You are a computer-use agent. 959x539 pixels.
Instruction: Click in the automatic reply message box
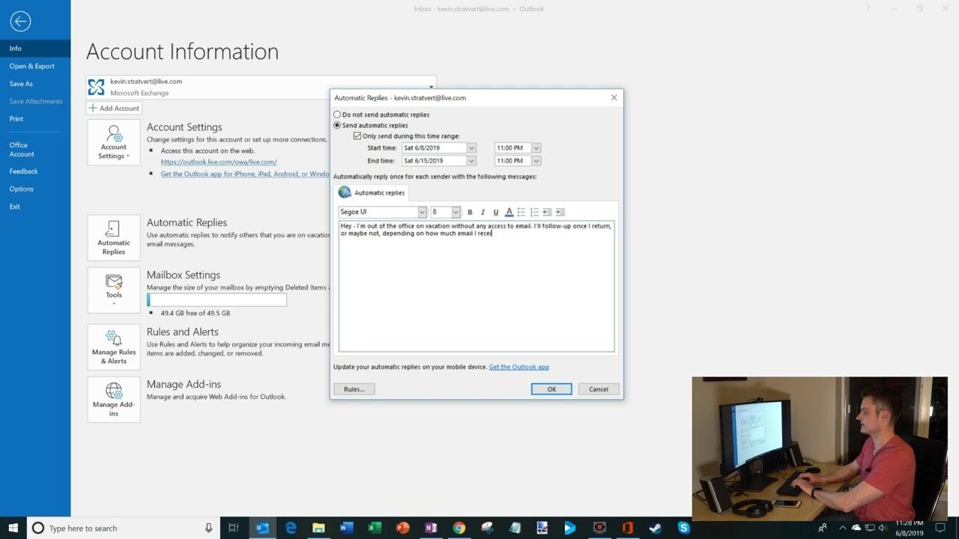click(x=477, y=286)
